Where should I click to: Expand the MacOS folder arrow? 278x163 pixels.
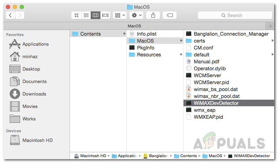[181, 40]
